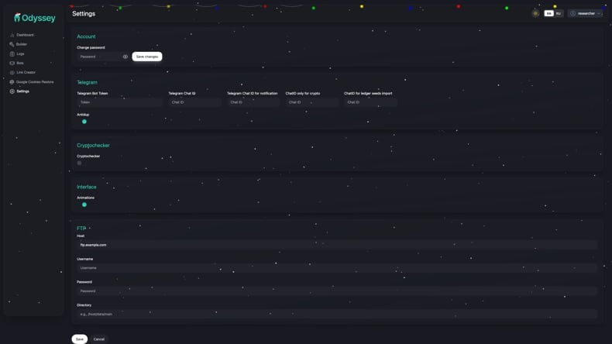
Task: Click the FTP Username field
Action: click(x=337, y=268)
